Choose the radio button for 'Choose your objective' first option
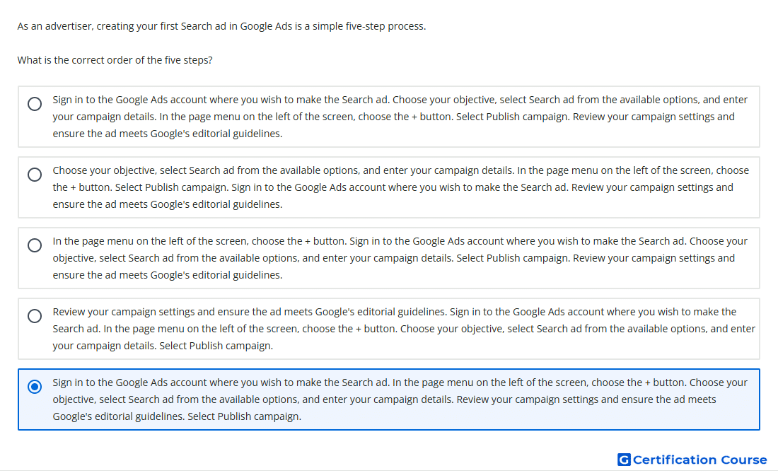 pos(35,175)
